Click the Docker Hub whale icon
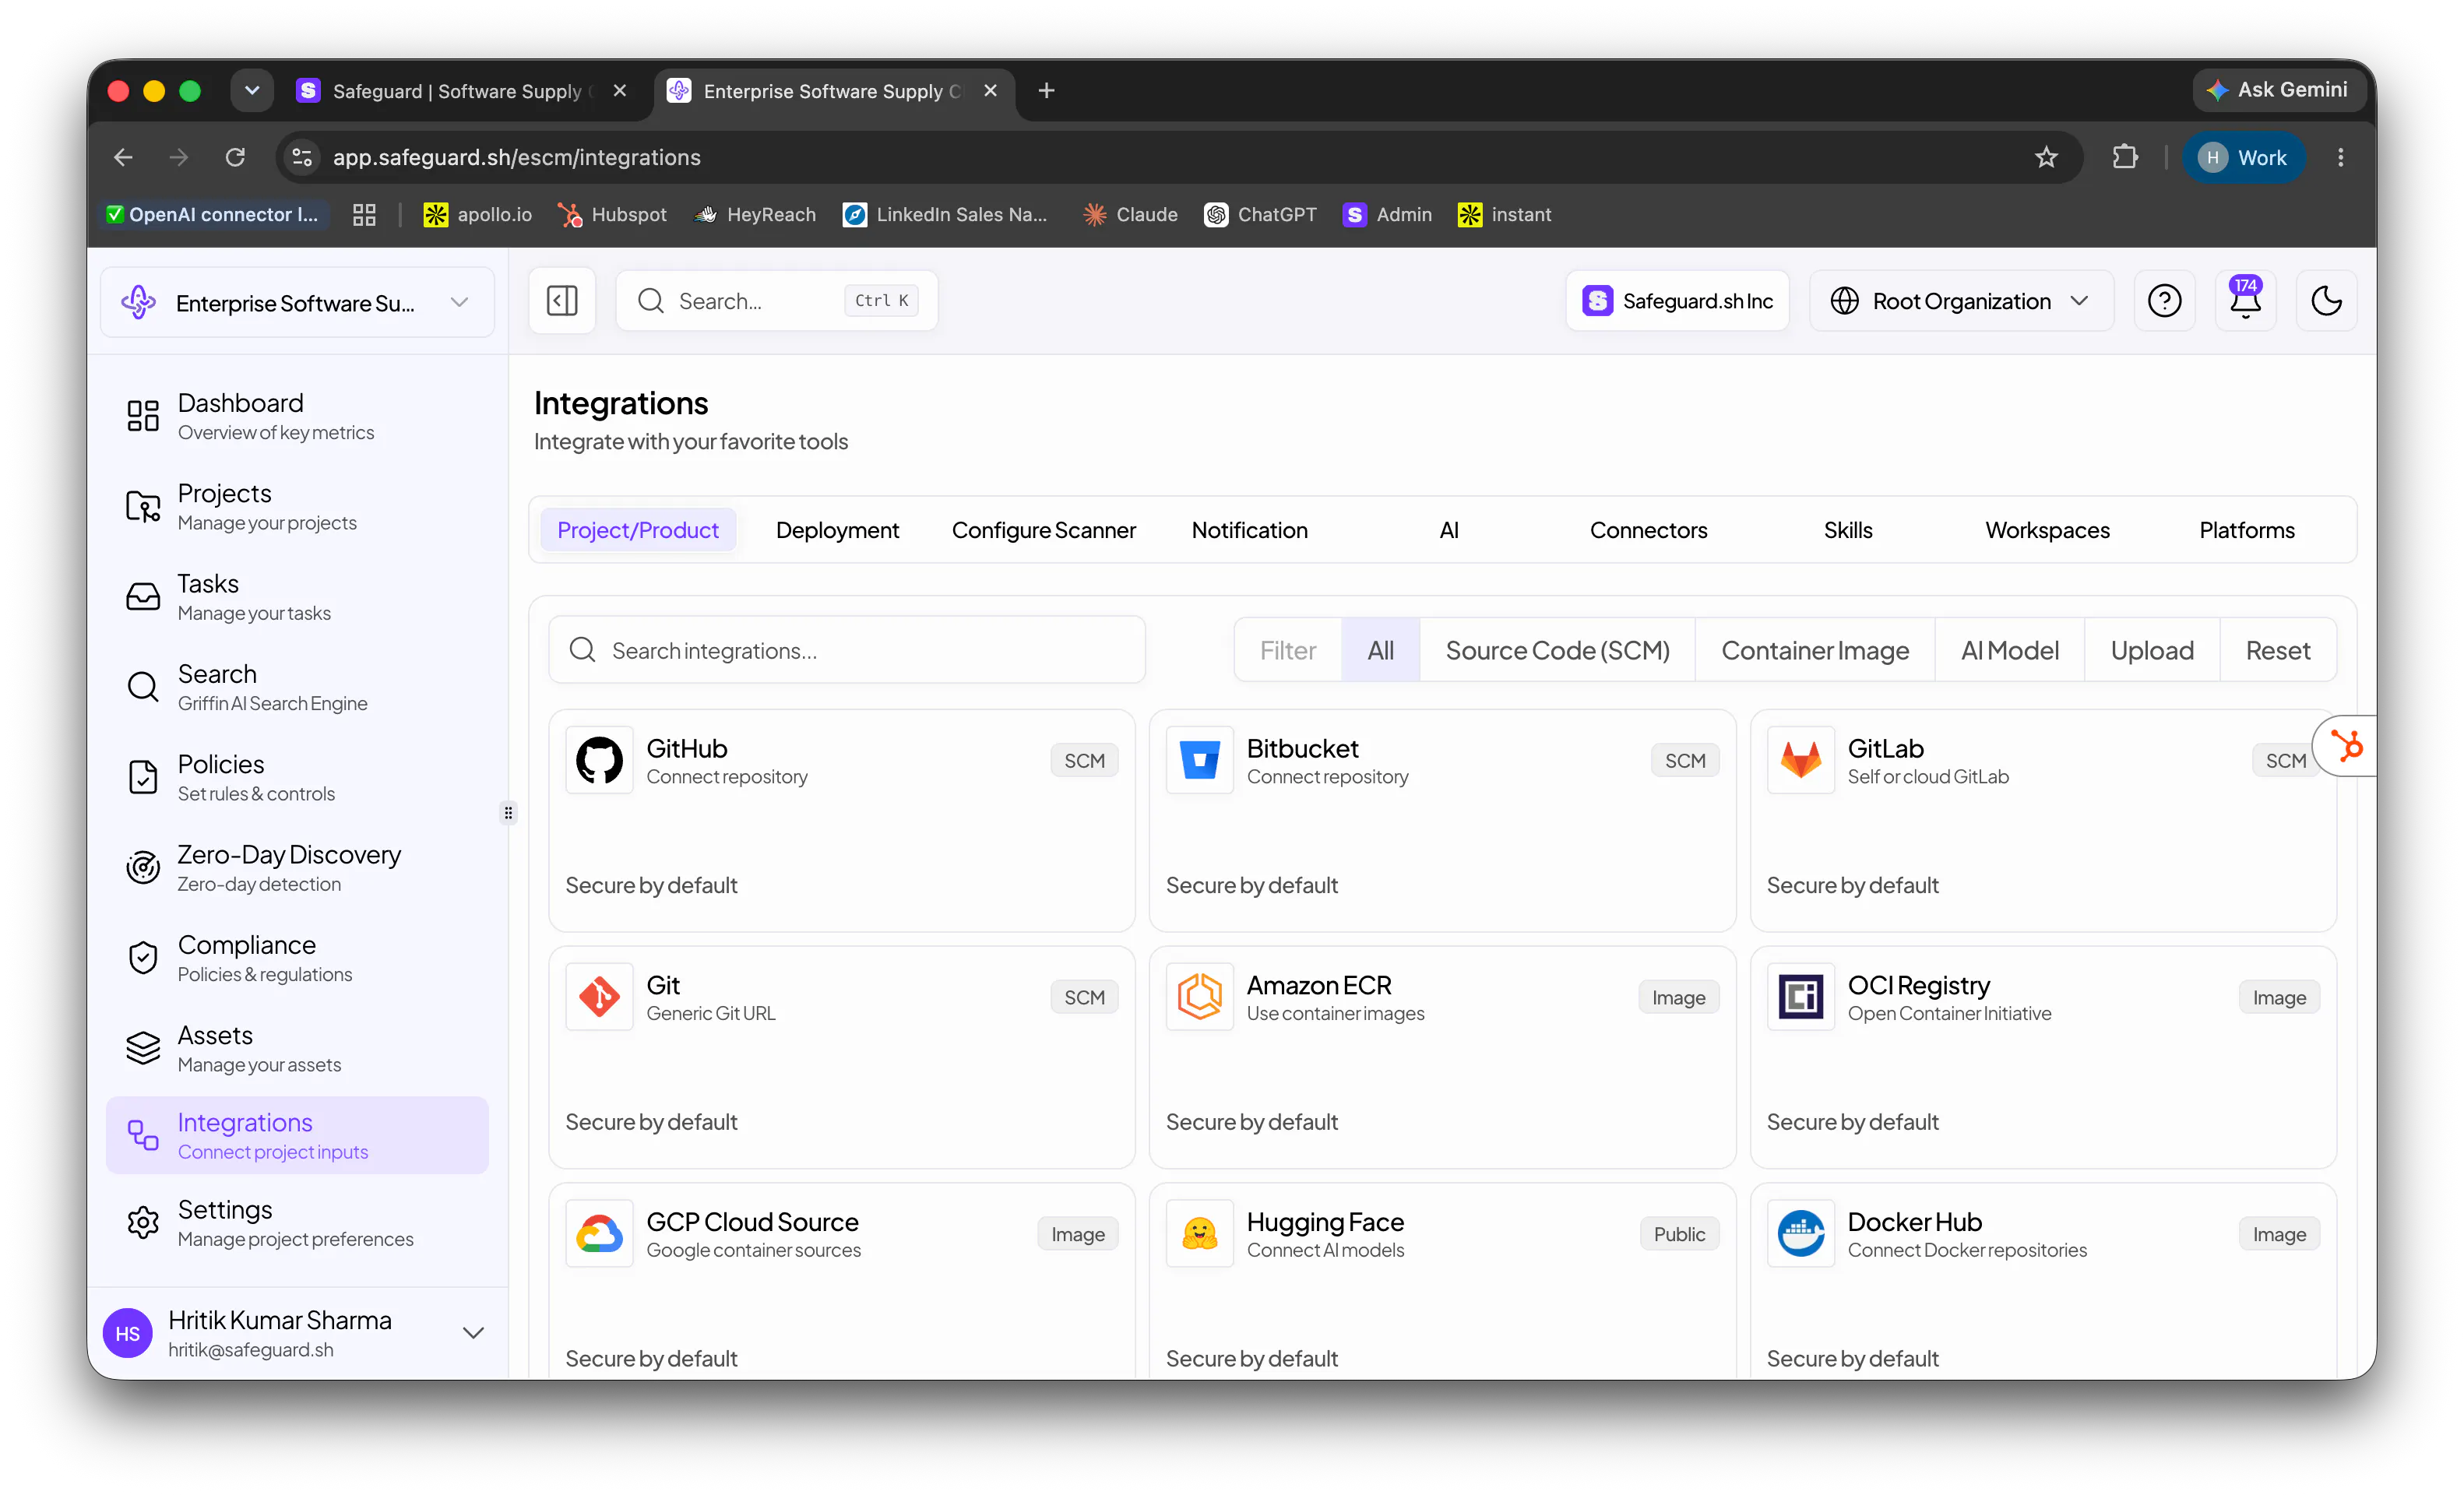This screenshot has height=1495, width=2464. 1800,1234
